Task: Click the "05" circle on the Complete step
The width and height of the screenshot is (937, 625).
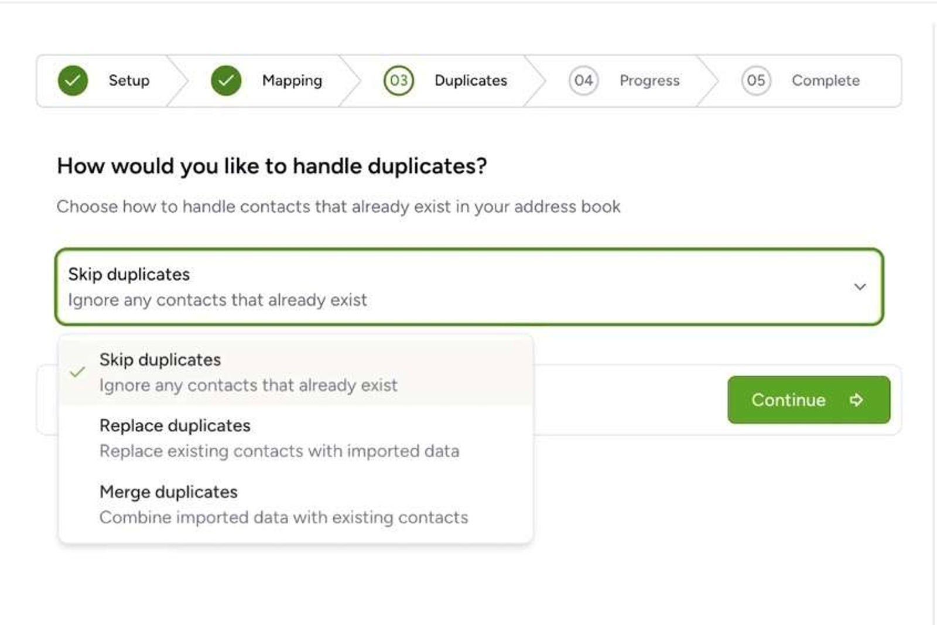Action: tap(755, 80)
